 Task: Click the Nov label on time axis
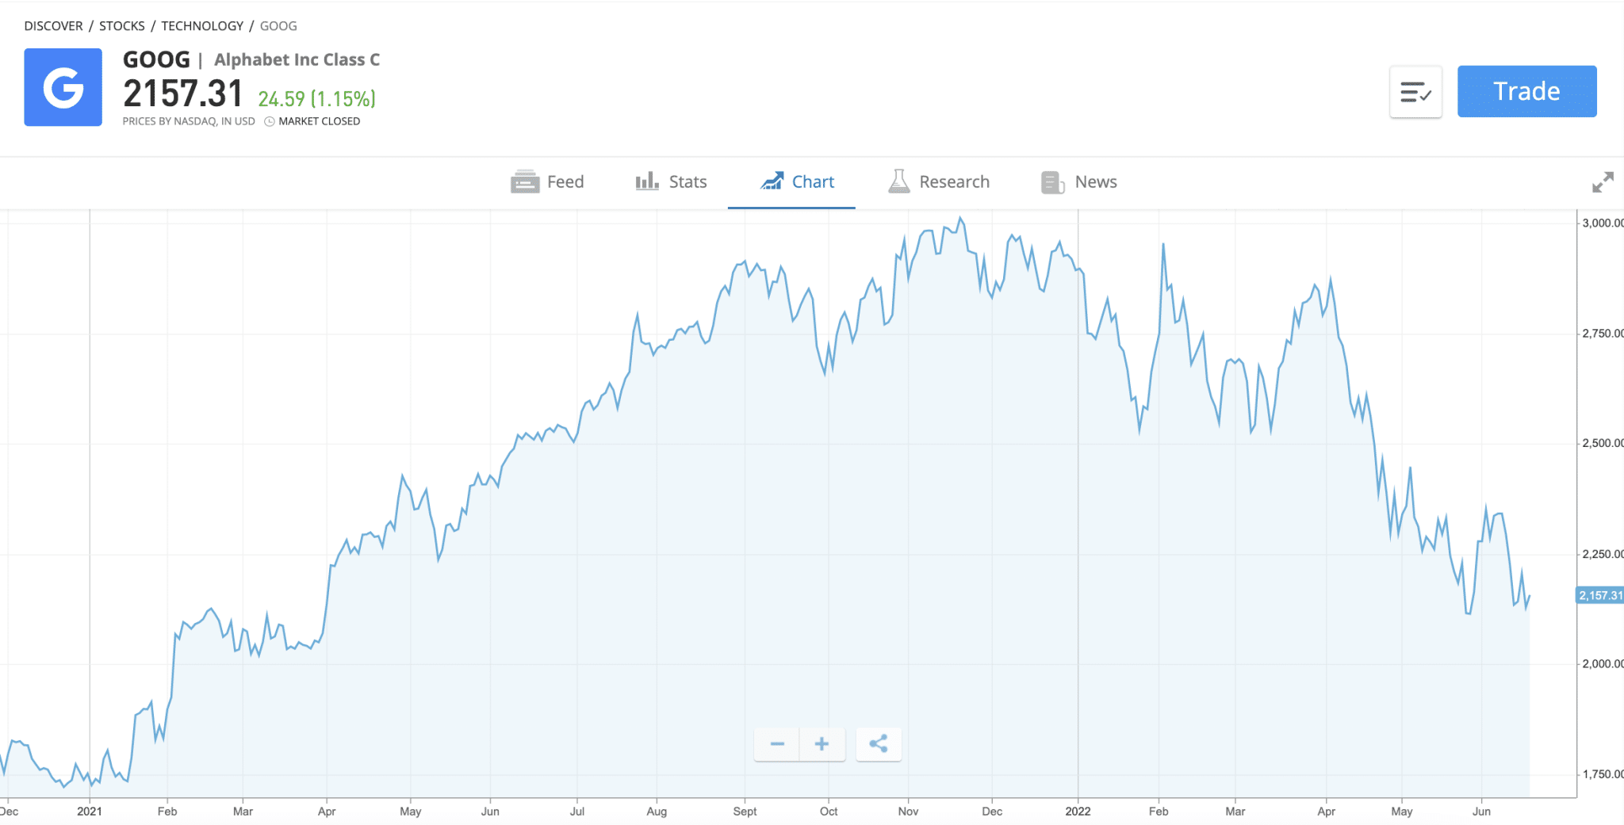(x=908, y=812)
